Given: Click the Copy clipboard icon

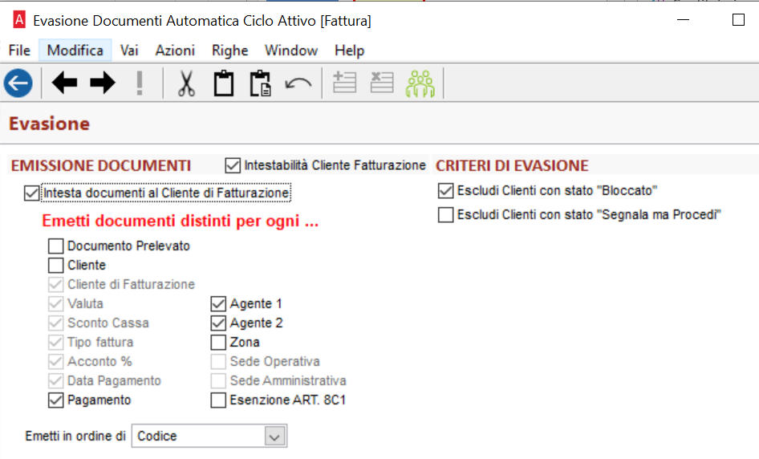Looking at the screenshot, I should 224,83.
